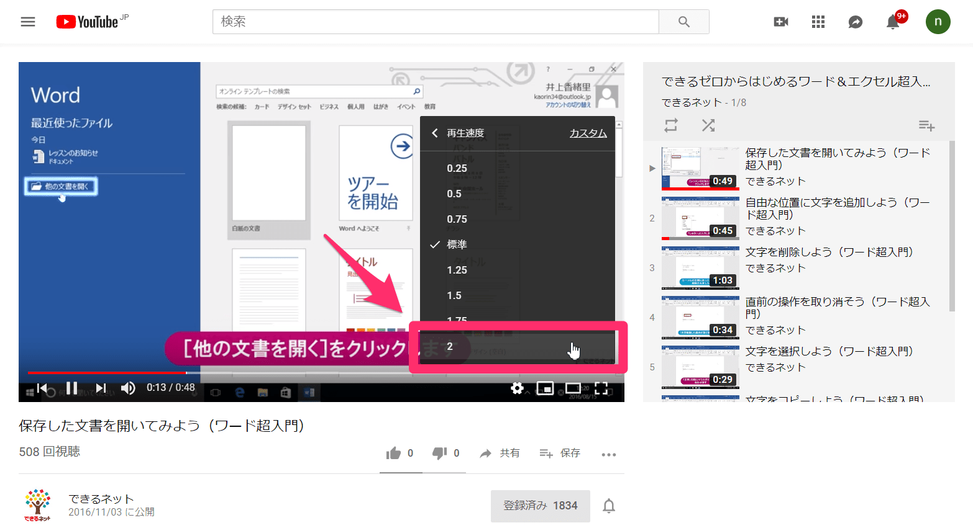
Task: Open the hamburger guide menu
Action: (28, 22)
